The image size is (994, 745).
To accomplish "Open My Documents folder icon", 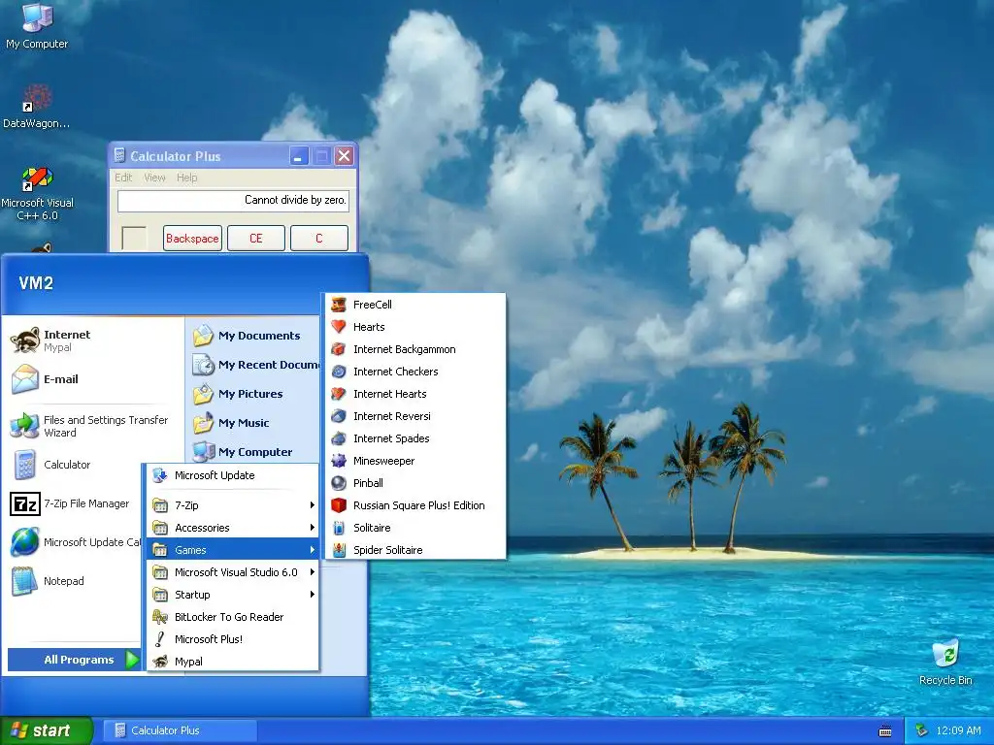I will (x=204, y=336).
